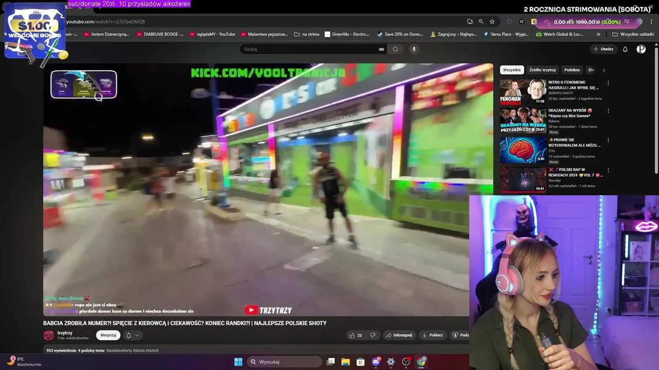The height and width of the screenshot is (370, 659).
Task: Open the 'na strima' bookmark folder
Action: (307, 34)
